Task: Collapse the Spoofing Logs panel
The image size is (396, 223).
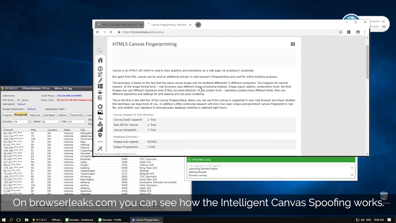Action: pos(189,160)
